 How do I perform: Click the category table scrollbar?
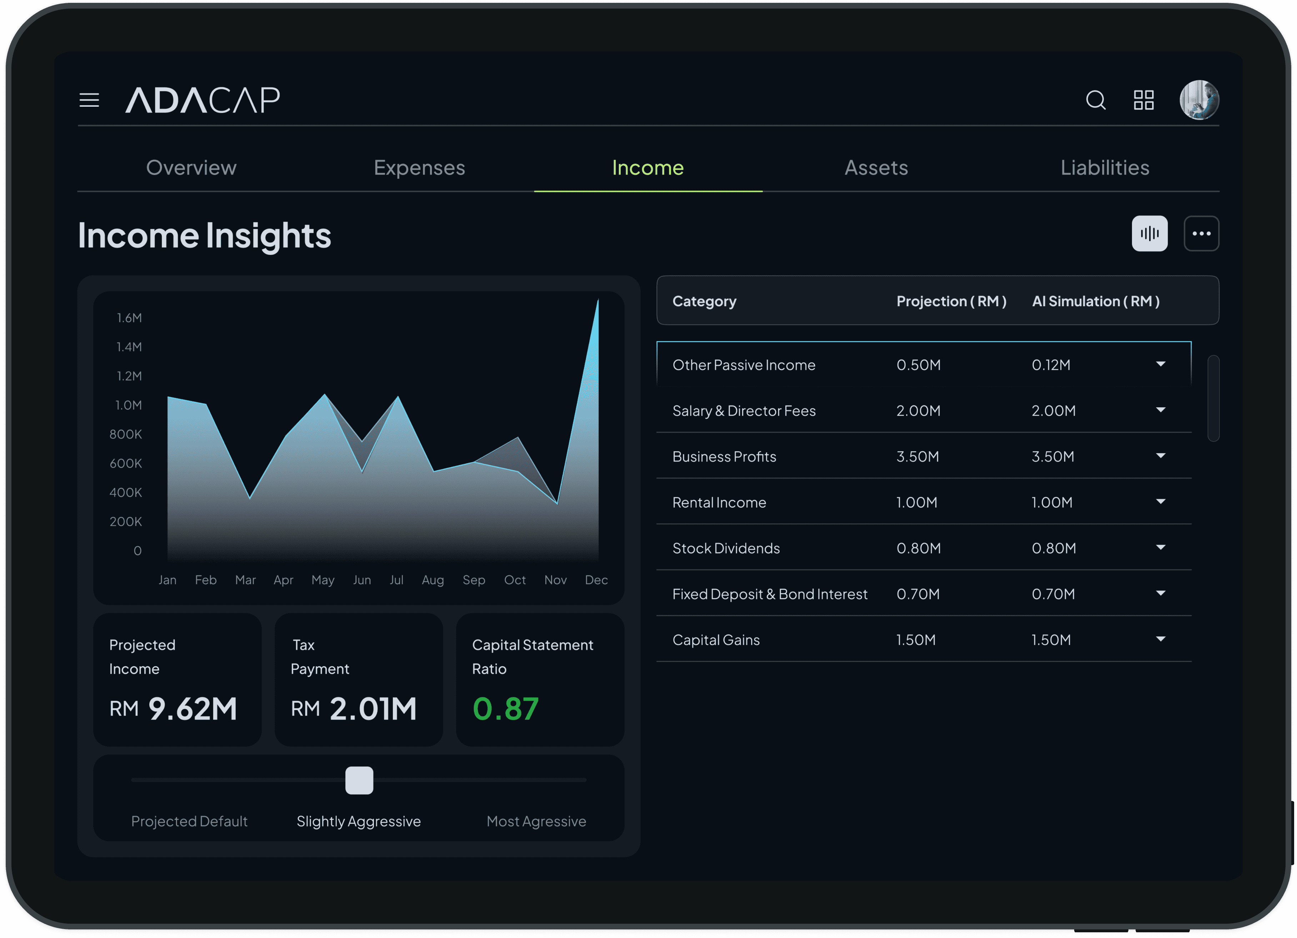tap(1213, 398)
